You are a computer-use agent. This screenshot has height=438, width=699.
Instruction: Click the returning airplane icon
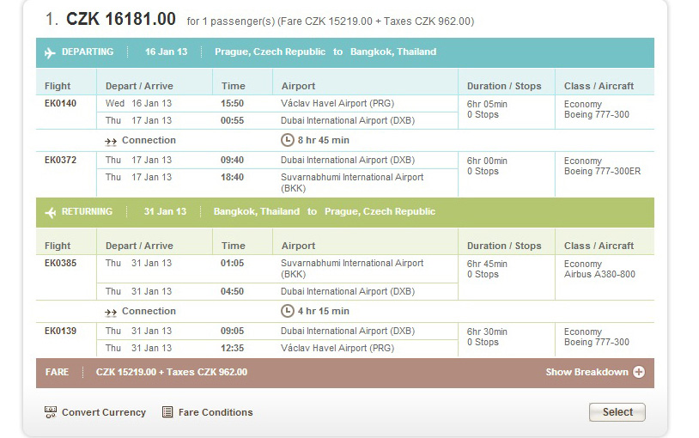coord(51,213)
